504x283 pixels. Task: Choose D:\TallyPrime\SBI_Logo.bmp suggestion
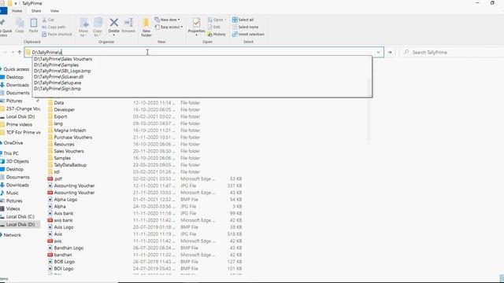[x=62, y=71]
